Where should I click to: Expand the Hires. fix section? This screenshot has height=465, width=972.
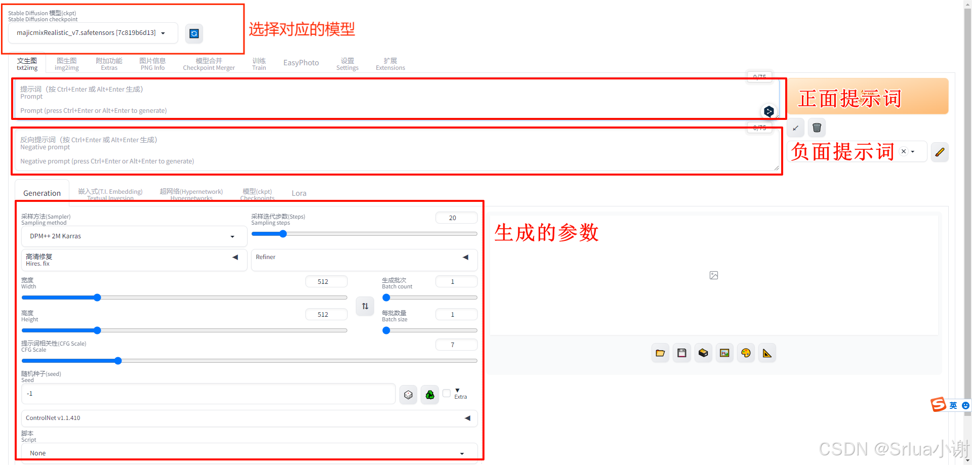tap(134, 260)
